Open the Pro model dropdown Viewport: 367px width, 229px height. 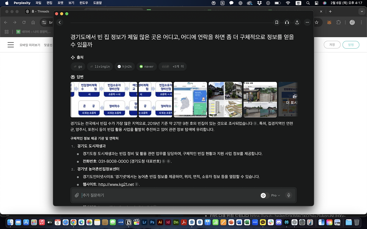click(x=275, y=195)
